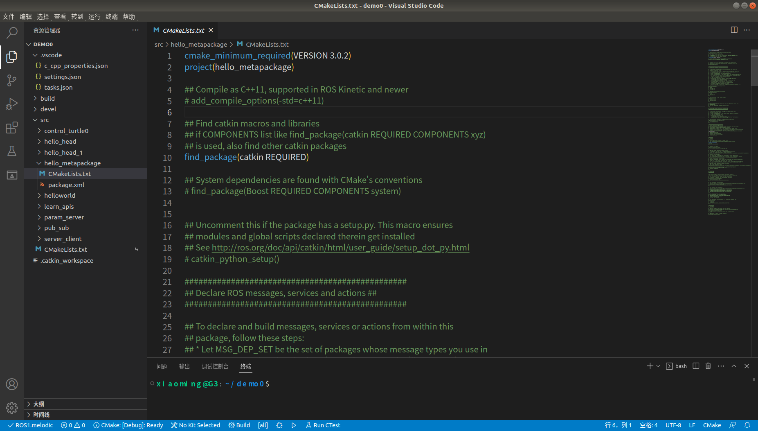This screenshot has width=758, height=431.
Task: Click CMake: [Debug]: Ready status item
Action: click(128, 425)
